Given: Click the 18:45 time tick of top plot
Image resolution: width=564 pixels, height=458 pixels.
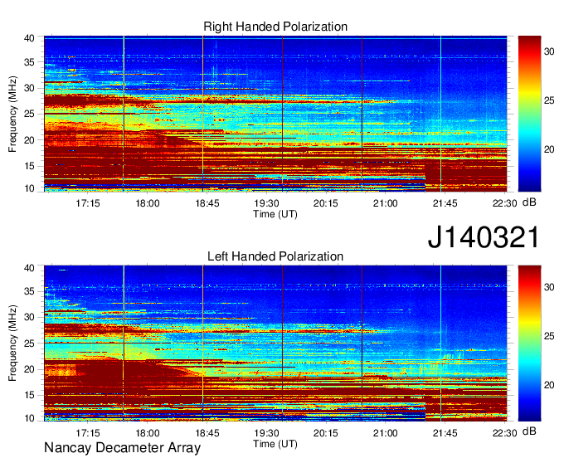Looking at the screenshot, I should (207, 203).
